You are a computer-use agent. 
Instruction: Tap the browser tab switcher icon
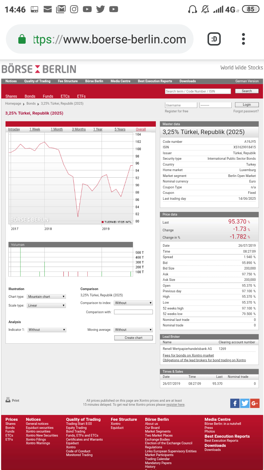214,39
